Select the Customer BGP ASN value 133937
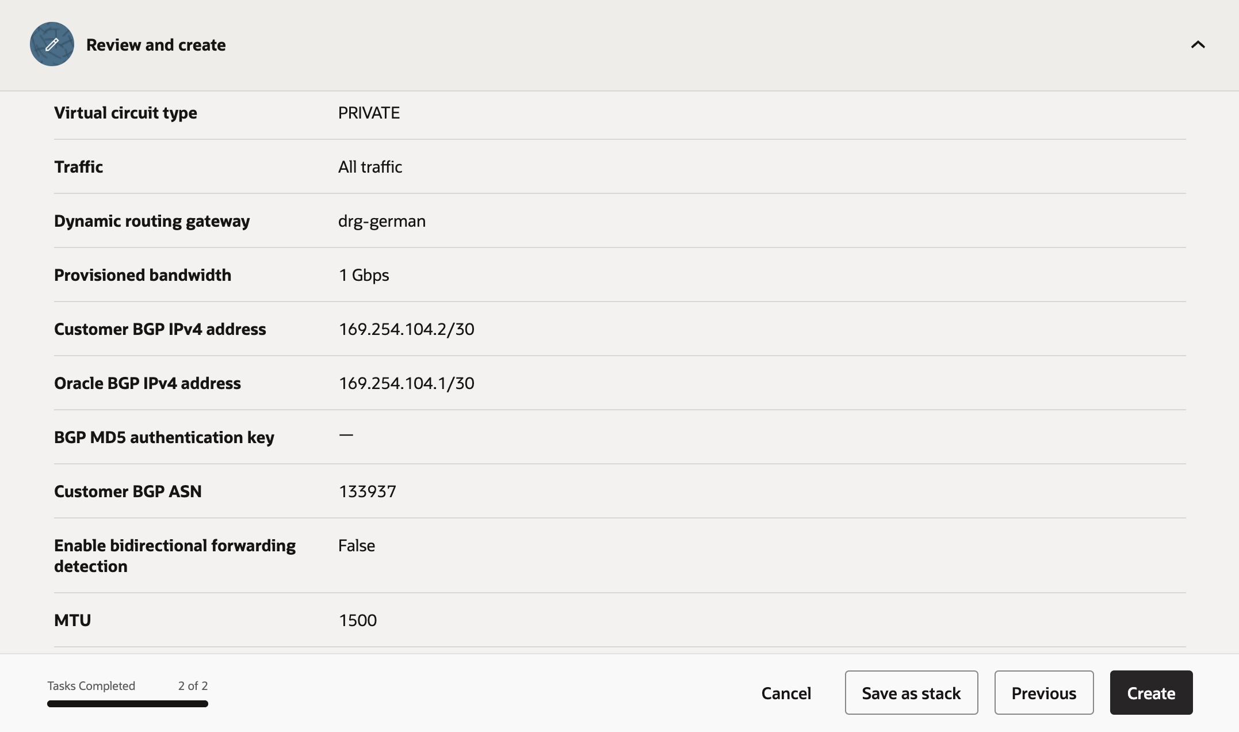The width and height of the screenshot is (1239, 732). 368,491
